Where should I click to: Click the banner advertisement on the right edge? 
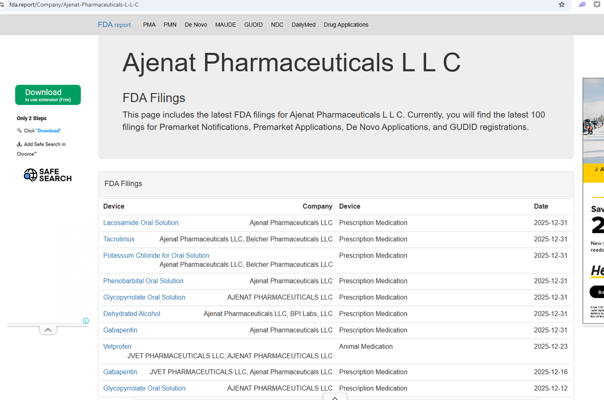pos(593,201)
